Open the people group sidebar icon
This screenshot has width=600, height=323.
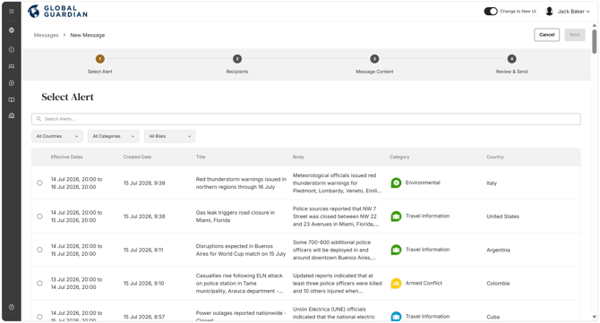click(12, 66)
